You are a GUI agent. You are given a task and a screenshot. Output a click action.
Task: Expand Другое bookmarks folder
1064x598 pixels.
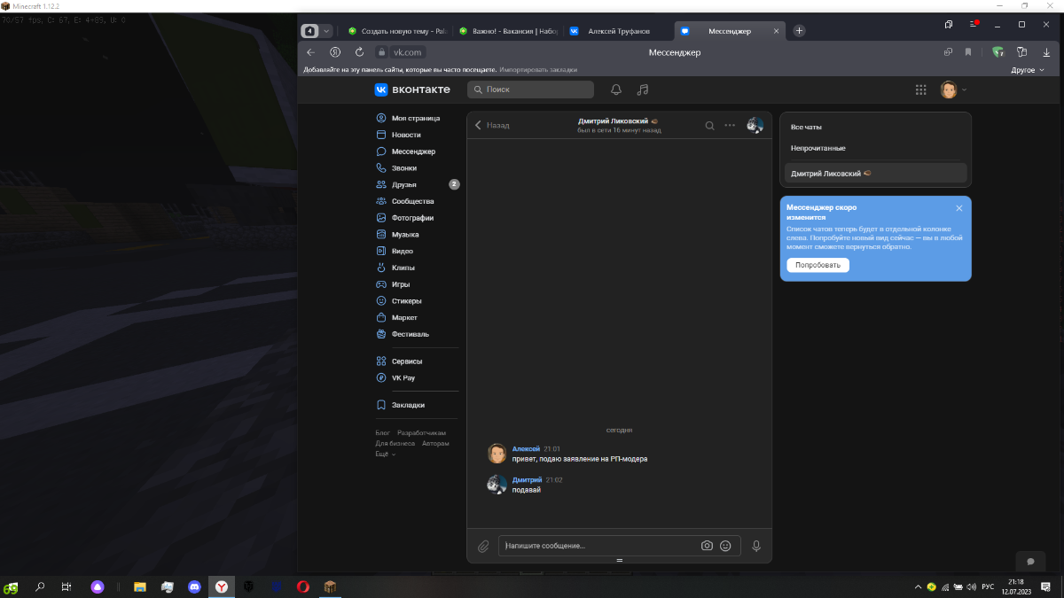coord(1028,69)
